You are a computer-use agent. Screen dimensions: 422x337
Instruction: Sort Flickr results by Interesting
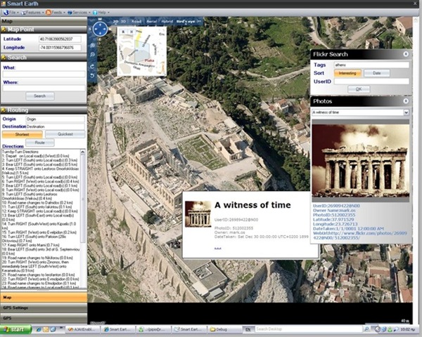(x=347, y=73)
